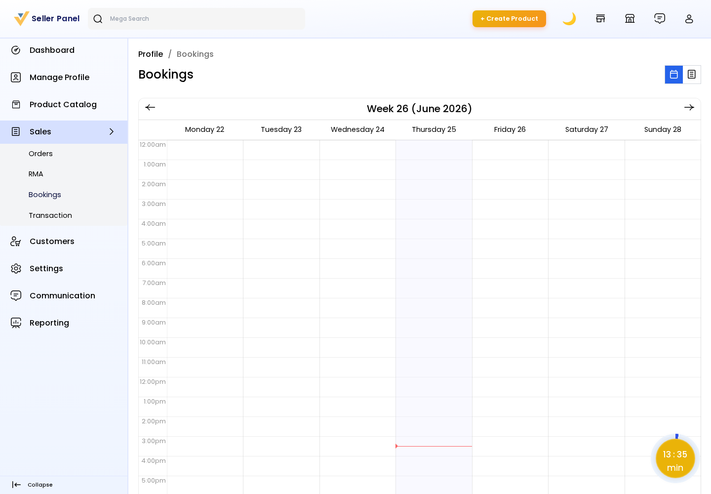The height and width of the screenshot is (494, 711).
Task: Click the 3:00pm time label
Action: point(154,441)
